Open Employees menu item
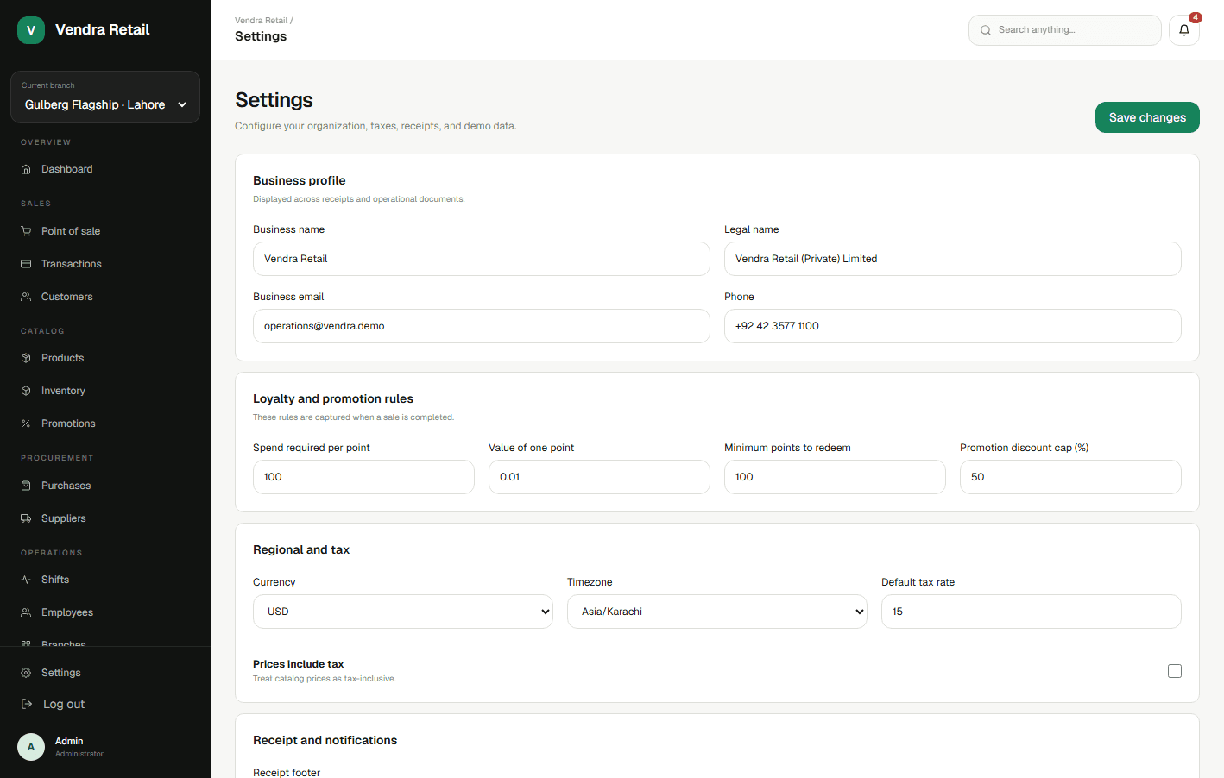This screenshot has width=1224, height=778. [105, 612]
